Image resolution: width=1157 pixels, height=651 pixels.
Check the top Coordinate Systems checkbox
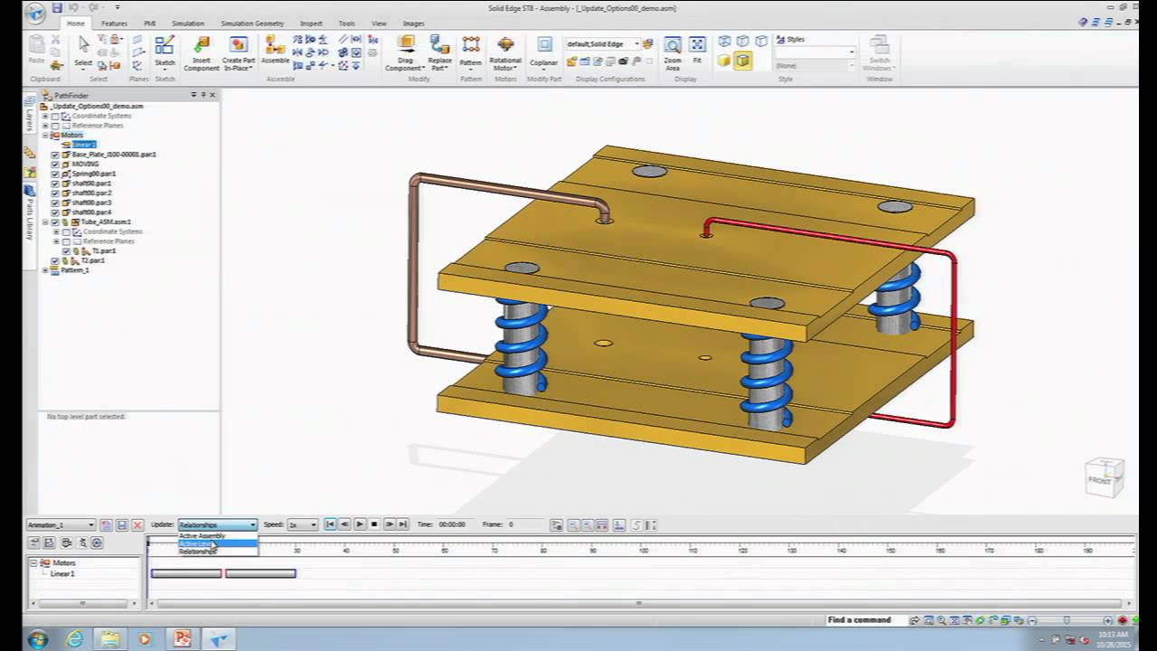pyautogui.click(x=55, y=116)
